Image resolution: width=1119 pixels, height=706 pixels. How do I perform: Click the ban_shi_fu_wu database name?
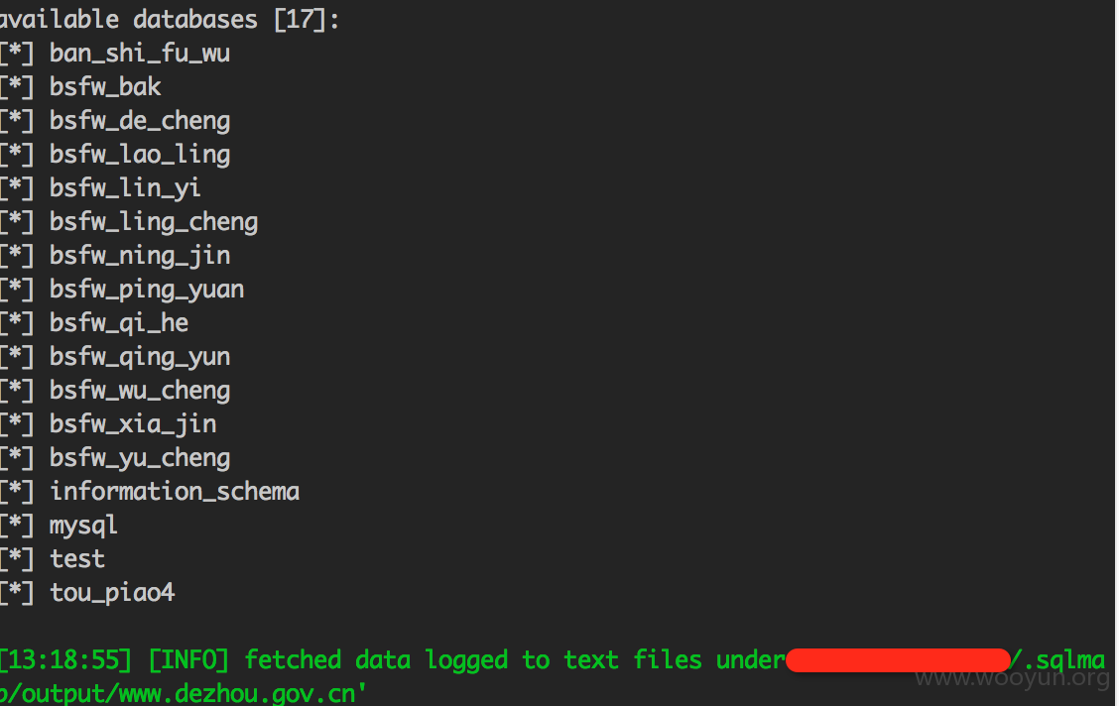coord(139,54)
